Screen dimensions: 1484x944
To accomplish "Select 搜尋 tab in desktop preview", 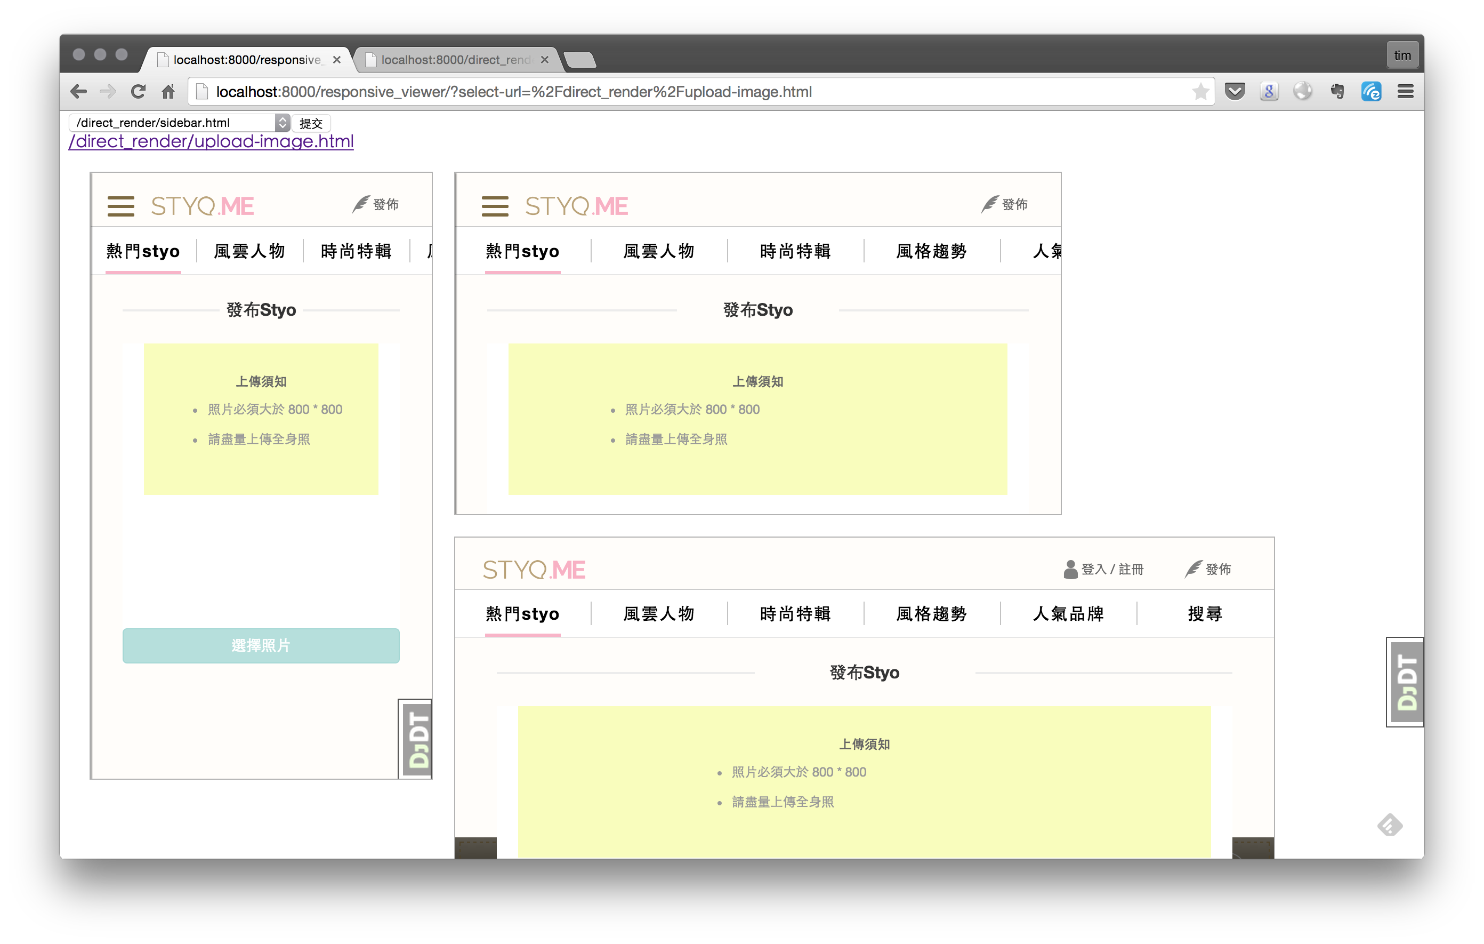I will click(x=1204, y=613).
